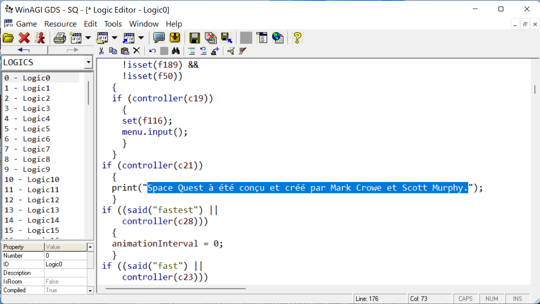The height and width of the screenshot is (304, 540).
Task: Click the code editor vertical scrollbar thumb
Action: (535, 89)
